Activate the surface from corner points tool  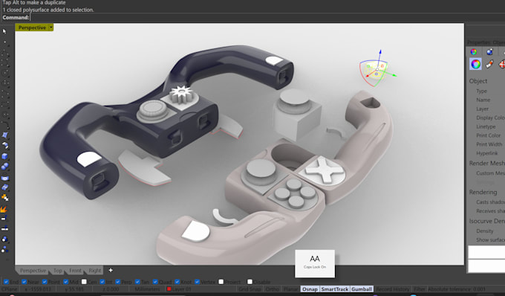[4, 135]
